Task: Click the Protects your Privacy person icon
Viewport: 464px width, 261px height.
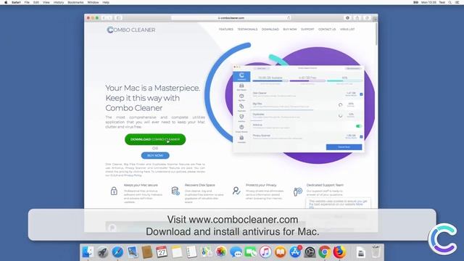Action: (x=236, y=191)
